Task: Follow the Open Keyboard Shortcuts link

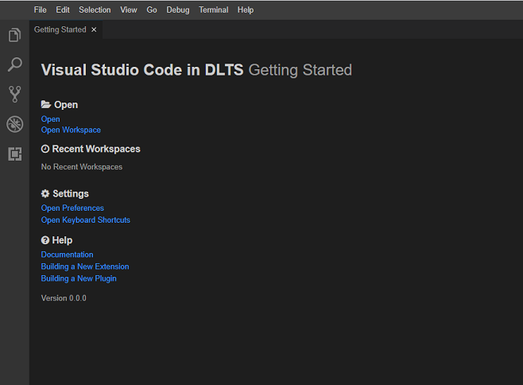Action: (85, 220)
